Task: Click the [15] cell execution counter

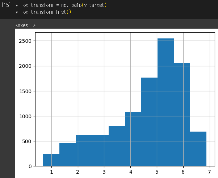Action: (x=6, y=5)
